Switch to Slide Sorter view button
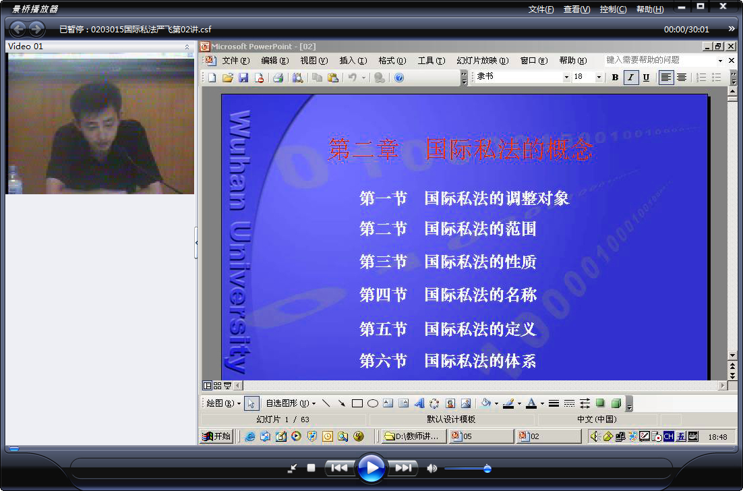The image size is (743, 491). 218,385
